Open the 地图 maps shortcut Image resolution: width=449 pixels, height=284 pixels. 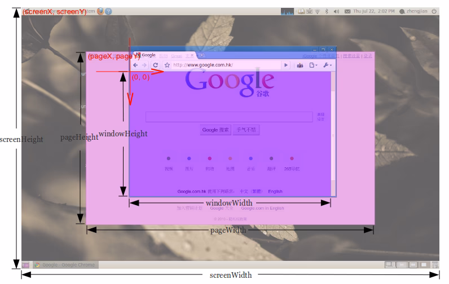point(230,163)
